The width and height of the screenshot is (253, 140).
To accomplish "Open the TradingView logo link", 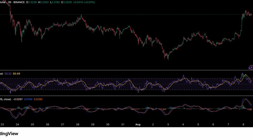I will (9, 134).
